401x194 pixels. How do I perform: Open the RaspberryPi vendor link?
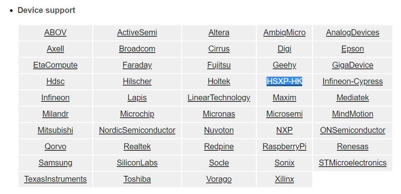pyautogui.click(x=284, y=147)
